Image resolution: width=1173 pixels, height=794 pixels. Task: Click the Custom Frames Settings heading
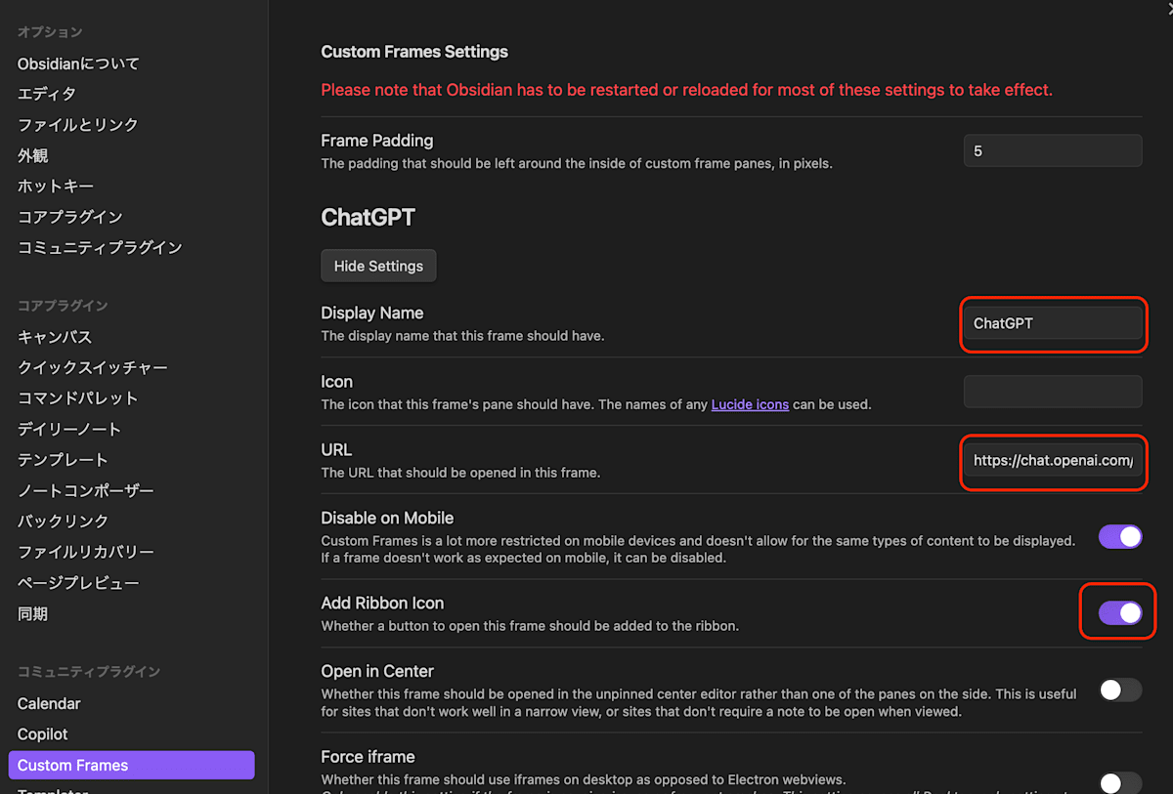(414, 52)
